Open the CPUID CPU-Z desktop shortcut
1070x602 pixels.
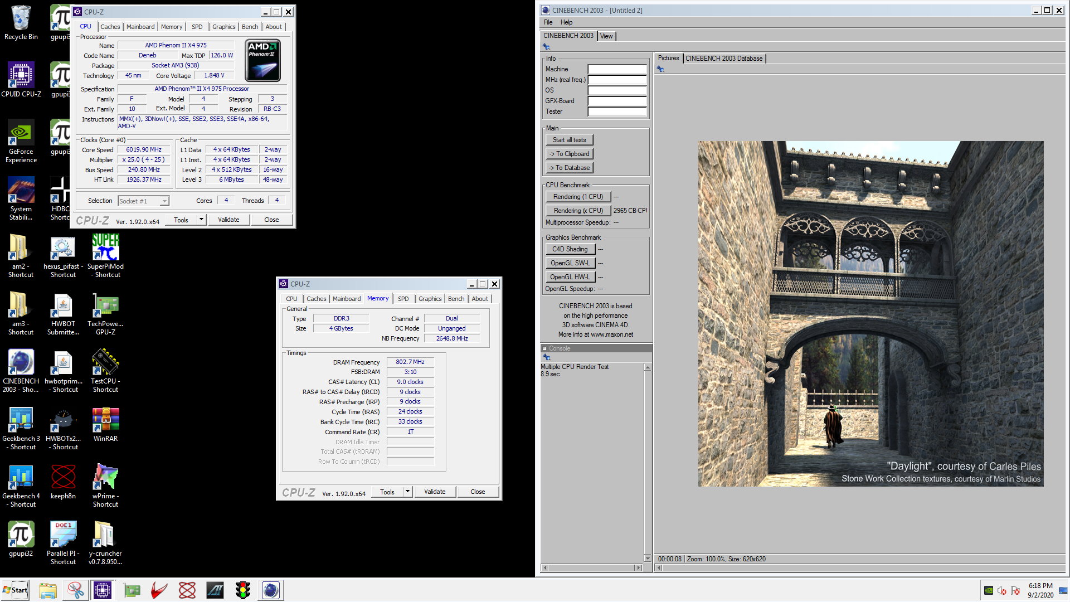coord(21,80)
